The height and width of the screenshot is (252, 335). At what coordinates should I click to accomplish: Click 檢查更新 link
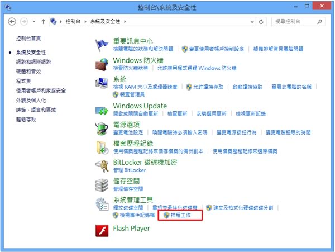[178, 114]
